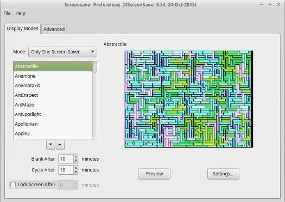
Task: Select Anemotaxis in the screensaver list
Action: (x=53, y=85)
